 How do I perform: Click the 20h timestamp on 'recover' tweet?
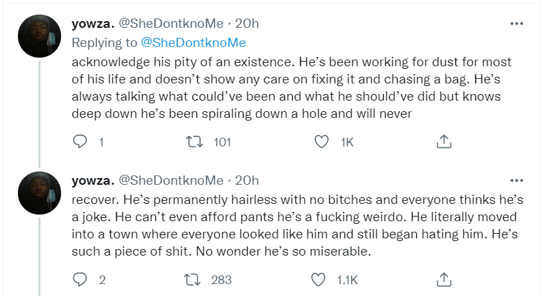246,180
